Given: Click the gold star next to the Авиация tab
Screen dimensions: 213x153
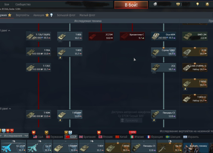Looking at the screenshot, I should [47, 15].
